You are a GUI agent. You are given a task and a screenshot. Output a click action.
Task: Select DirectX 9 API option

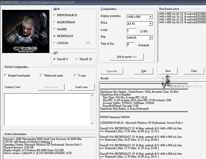coord(54,59)
